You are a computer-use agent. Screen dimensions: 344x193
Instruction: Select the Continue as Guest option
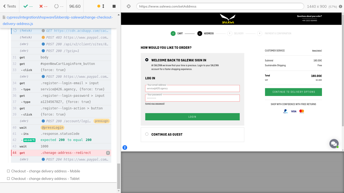tap(147, 134)
